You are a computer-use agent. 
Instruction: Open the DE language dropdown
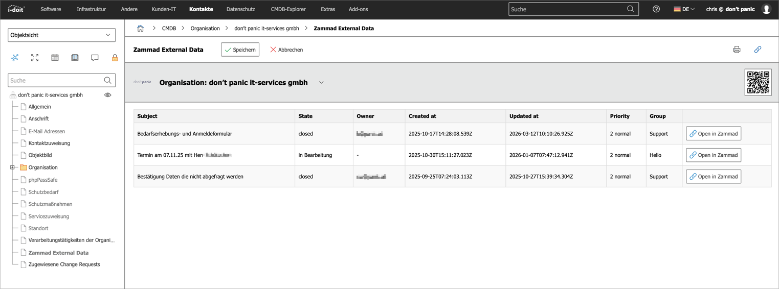[x=684, y=9]
